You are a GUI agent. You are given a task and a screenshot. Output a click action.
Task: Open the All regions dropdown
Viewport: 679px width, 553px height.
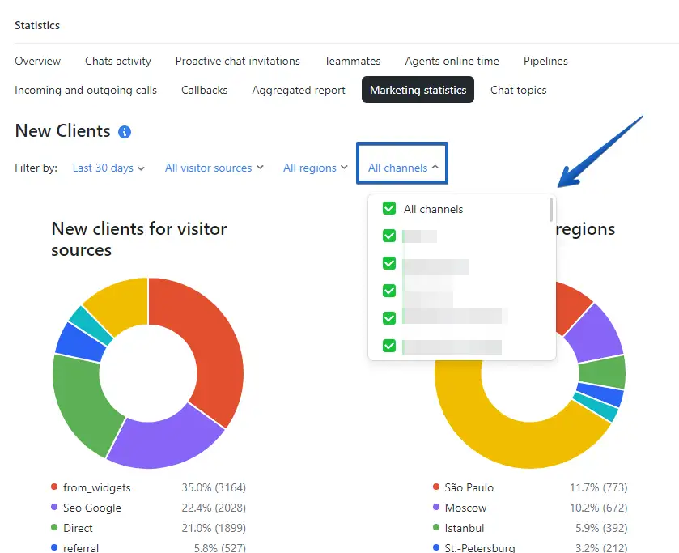pos(315,168)
